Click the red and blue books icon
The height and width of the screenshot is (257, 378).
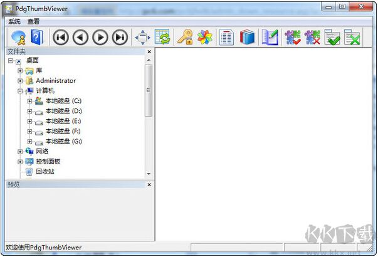pos(247,37)
